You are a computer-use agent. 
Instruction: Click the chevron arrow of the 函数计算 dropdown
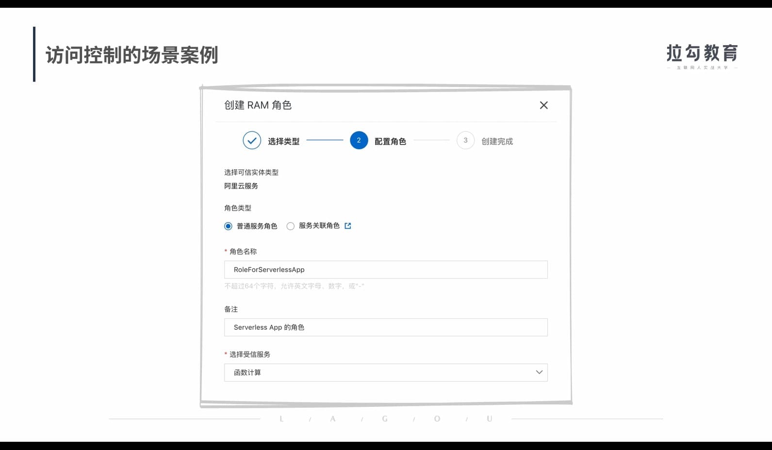point(539,372)
